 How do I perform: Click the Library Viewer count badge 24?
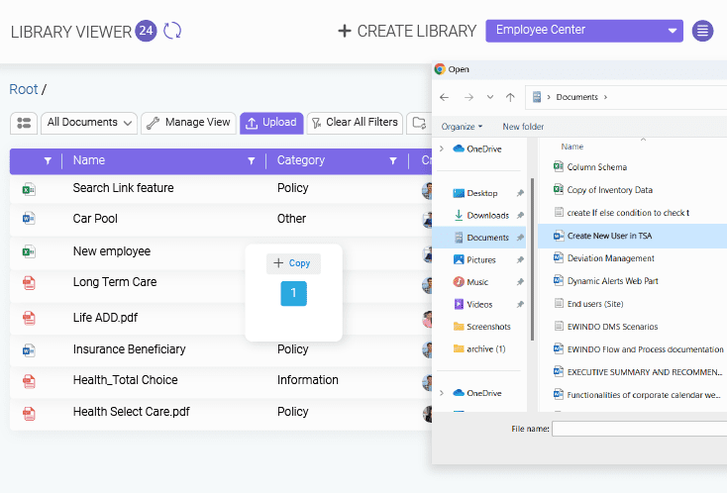[146, 31]
